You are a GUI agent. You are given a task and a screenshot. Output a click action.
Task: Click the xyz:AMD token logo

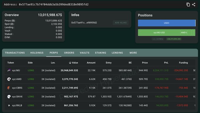pos(9,79)
